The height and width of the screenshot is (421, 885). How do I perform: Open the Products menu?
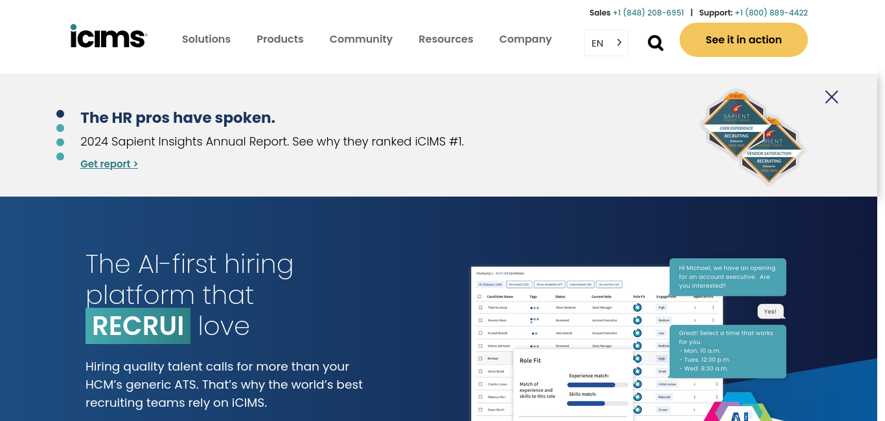pyautogui.click(x=280, y=39)
